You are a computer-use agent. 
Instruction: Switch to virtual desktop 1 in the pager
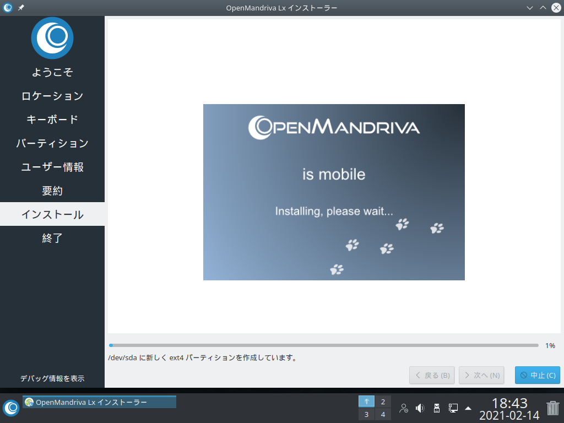click(x=366, y=402)
